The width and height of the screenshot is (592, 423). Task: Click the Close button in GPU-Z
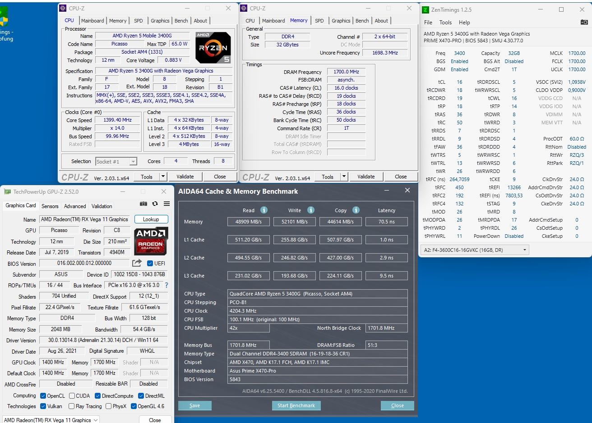point(155,420)
